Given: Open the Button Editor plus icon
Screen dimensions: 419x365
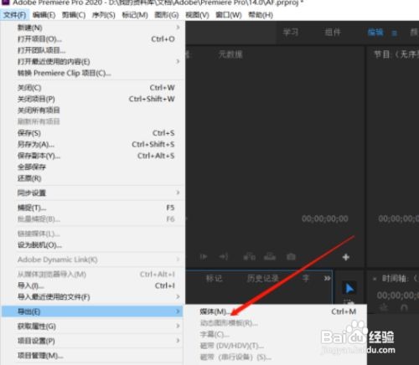Looking at the screenshot, I should tap(346, 257).
